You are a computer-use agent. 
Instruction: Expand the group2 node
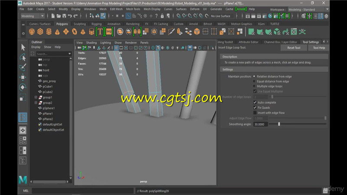36,103
